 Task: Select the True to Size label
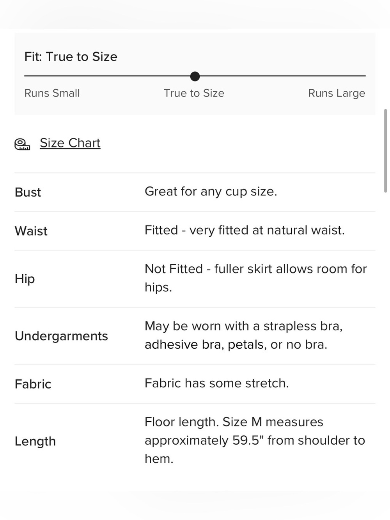(x=194, y=93)
